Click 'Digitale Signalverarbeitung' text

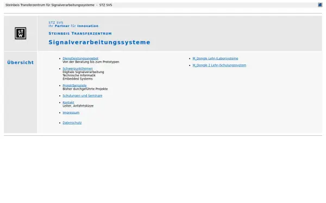tap(83, 72)
